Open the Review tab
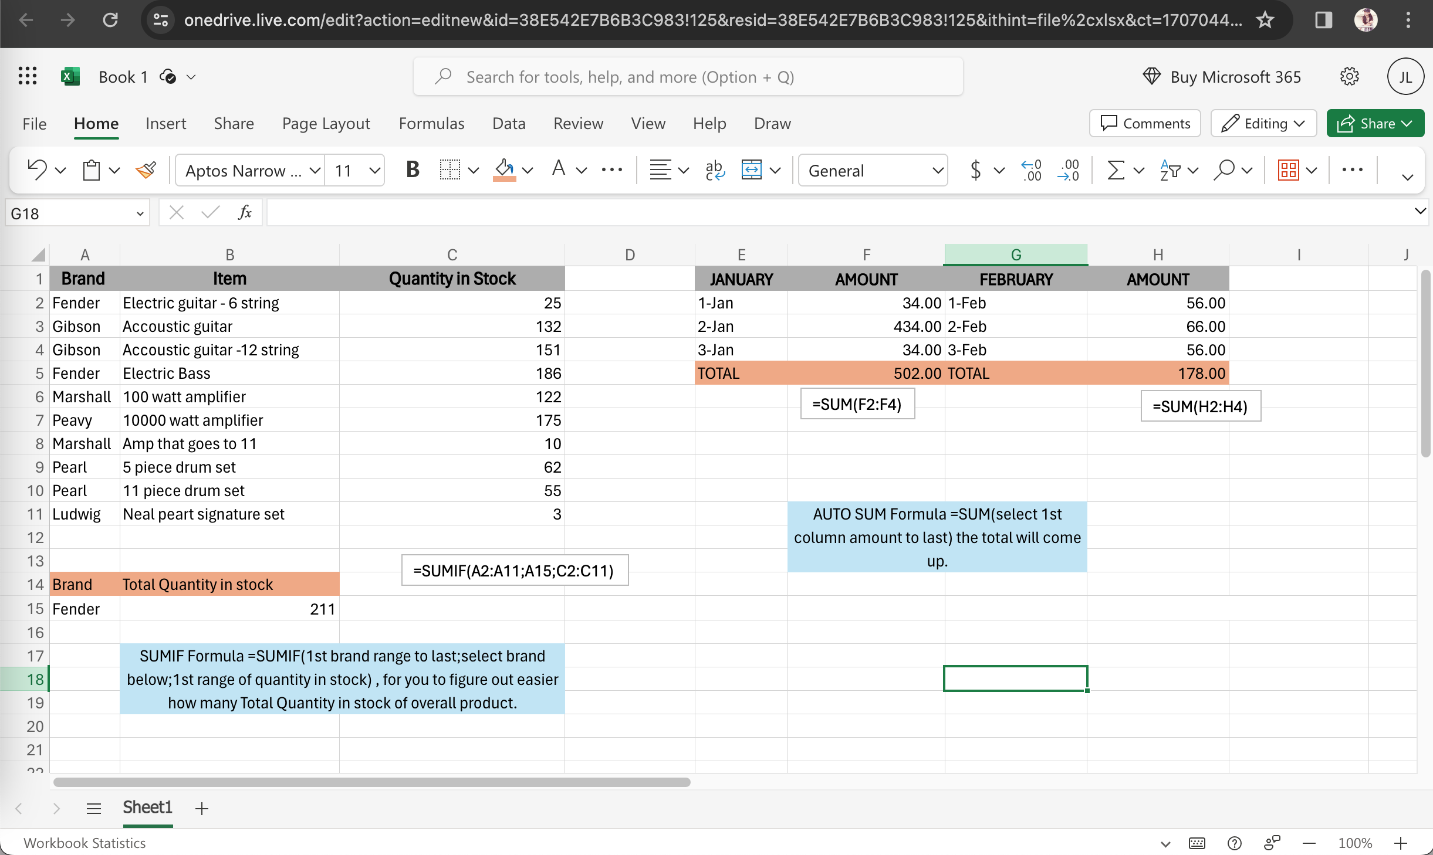 click(x=578, y=123)
